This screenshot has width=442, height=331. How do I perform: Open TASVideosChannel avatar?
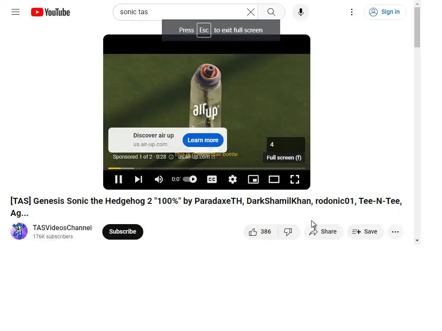(x=19, y=231)
